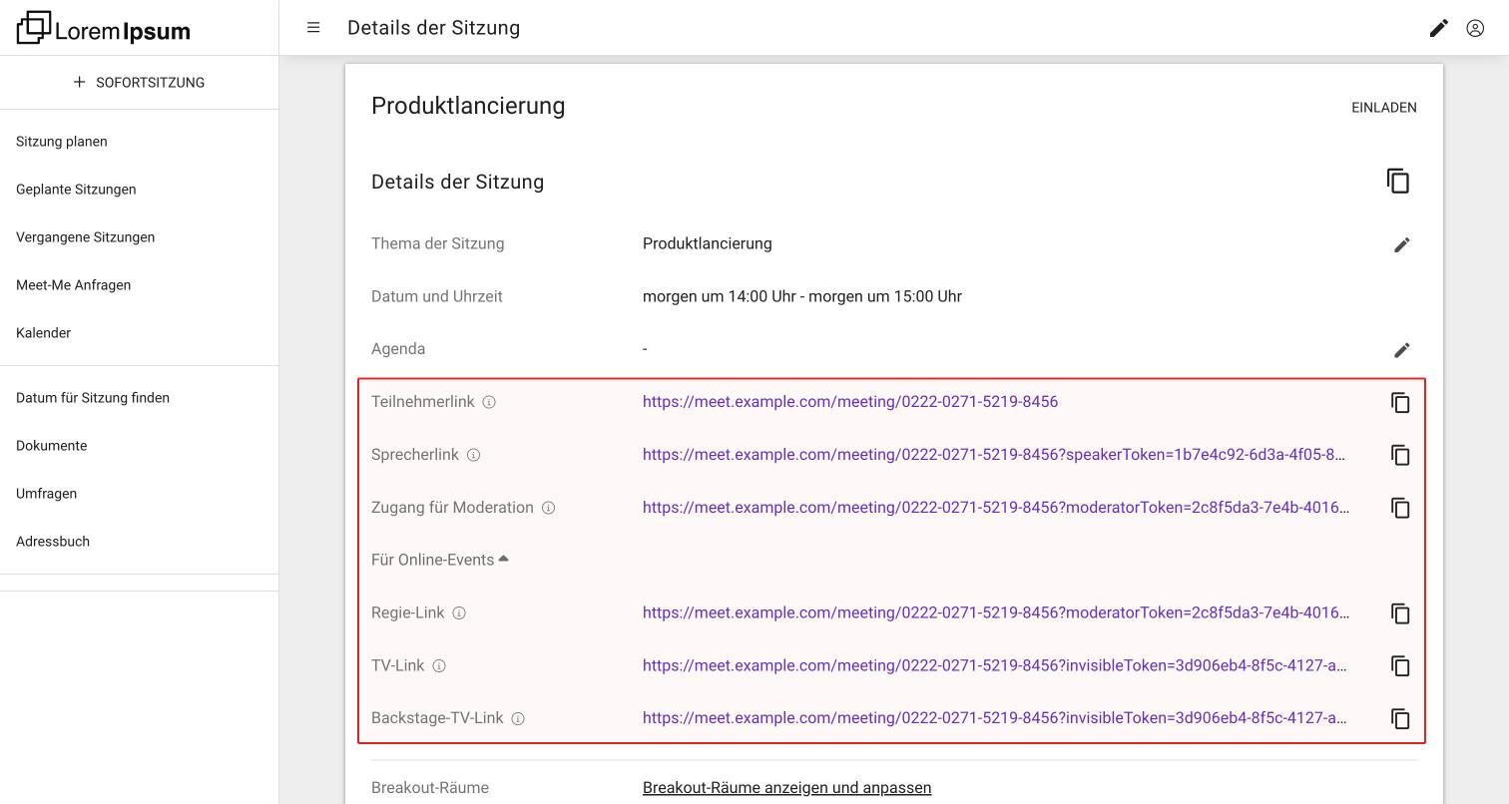Open the Teilnehmerlink meeting URL
Screen dimensions: 1509x804
point(850,402)
